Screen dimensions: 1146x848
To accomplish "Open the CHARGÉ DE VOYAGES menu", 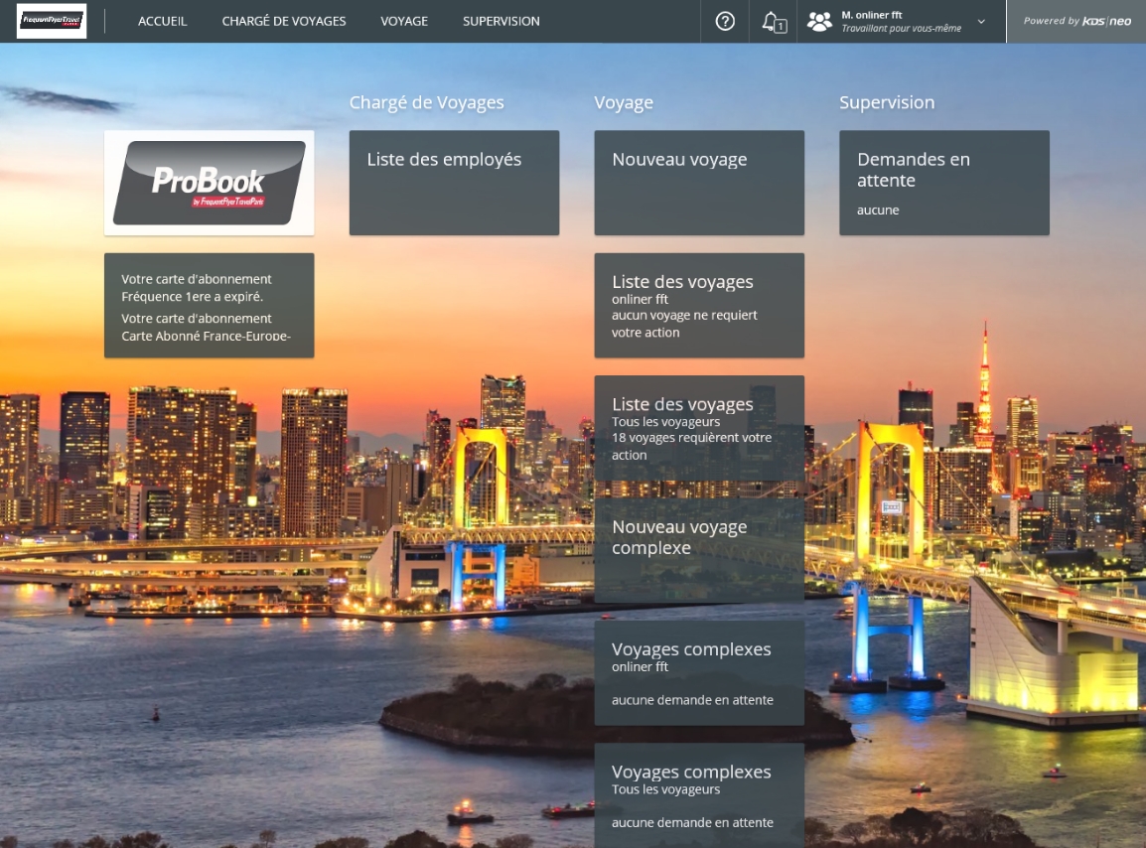I will (x=284, y=21).
